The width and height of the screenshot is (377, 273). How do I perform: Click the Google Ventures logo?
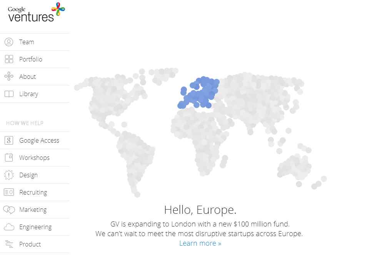click(36, 12)
